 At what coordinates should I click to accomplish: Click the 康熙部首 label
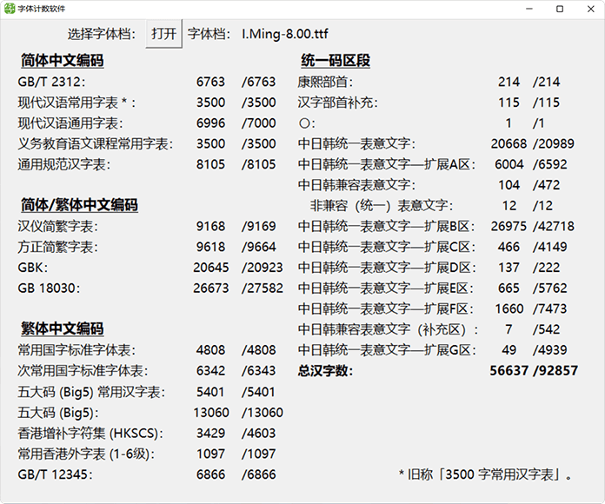[x=325, y=82]
